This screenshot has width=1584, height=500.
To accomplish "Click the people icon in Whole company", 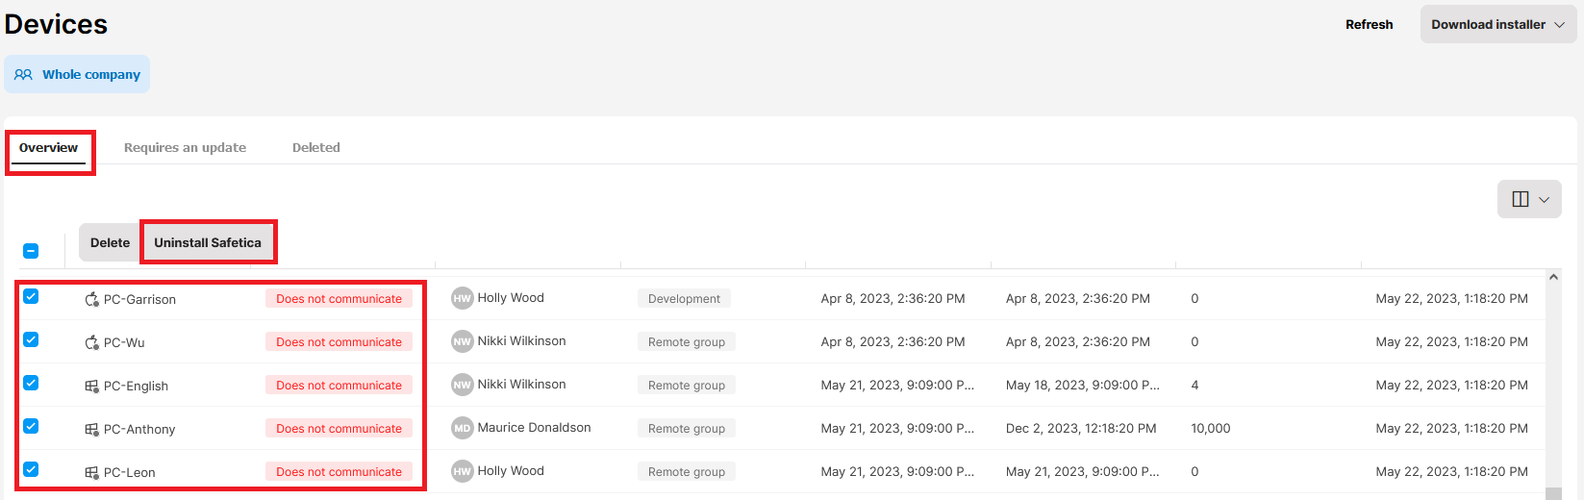I will click(24, 74).
